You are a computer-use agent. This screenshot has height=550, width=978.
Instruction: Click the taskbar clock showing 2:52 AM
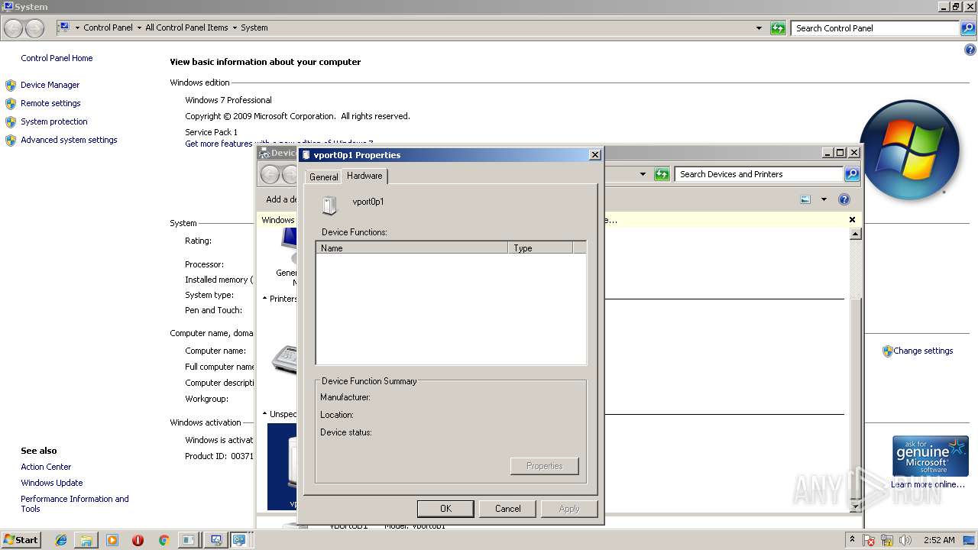[939, 540]
